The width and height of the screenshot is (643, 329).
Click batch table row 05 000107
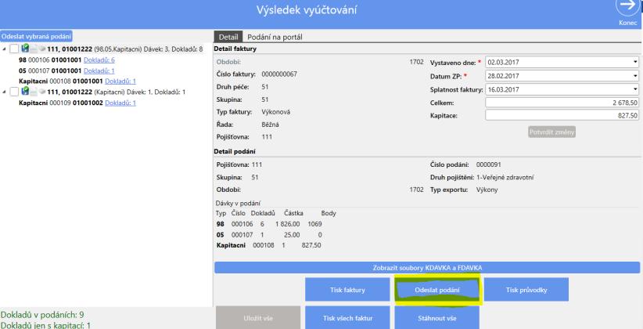(269, 235)
